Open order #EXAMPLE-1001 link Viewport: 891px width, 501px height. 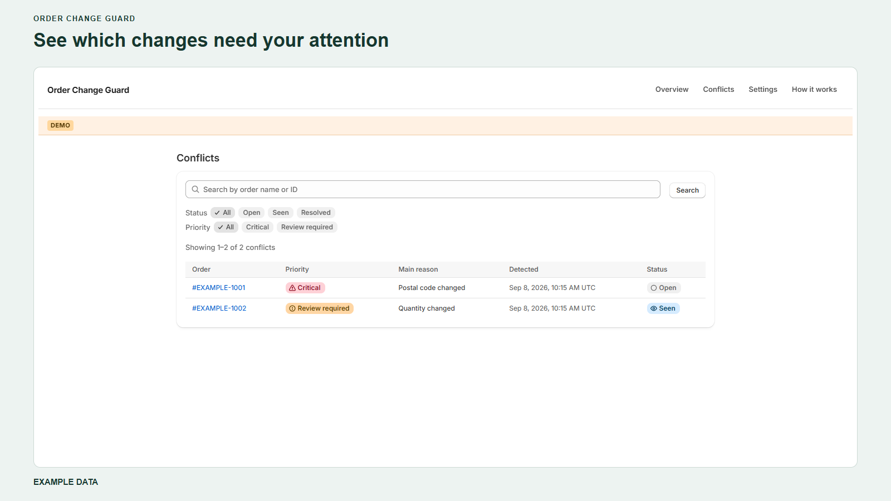tap(219, 288)
